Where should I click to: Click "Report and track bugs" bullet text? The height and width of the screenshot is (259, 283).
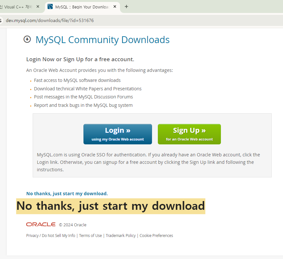point(83,105)
